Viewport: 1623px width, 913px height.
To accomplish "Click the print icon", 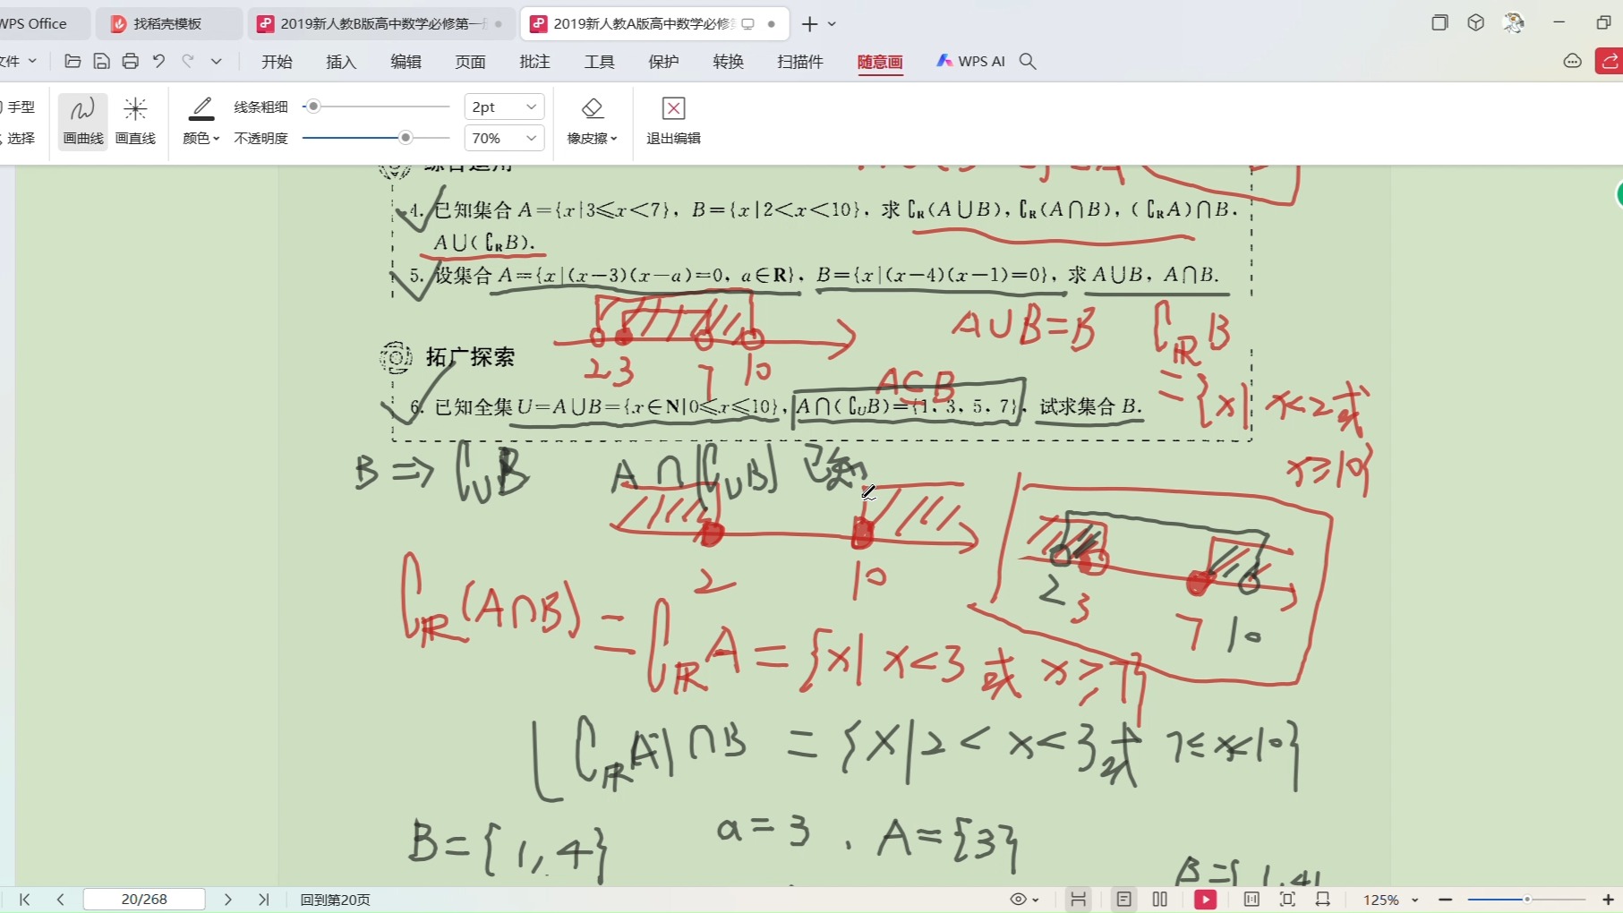I will (x=131, y=61).
